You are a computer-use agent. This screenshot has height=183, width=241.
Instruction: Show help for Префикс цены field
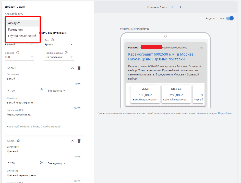click(66, 53)
